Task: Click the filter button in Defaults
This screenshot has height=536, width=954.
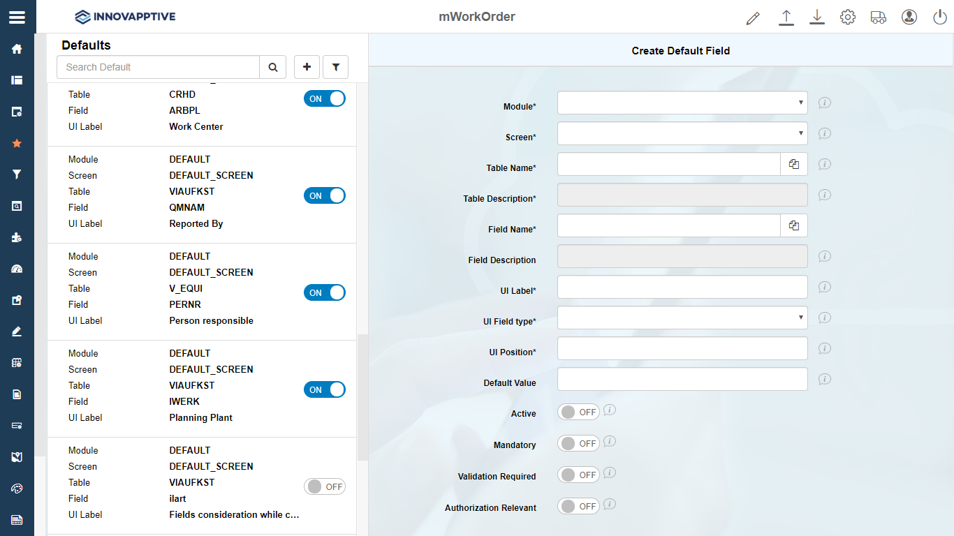Action: tap(336, 67)
